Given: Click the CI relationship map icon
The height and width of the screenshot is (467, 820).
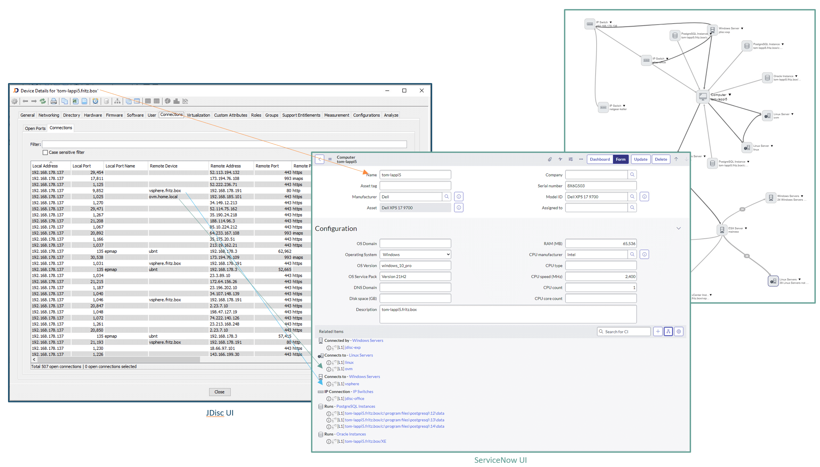Looking at the screenshot, I should pos(668,331).
